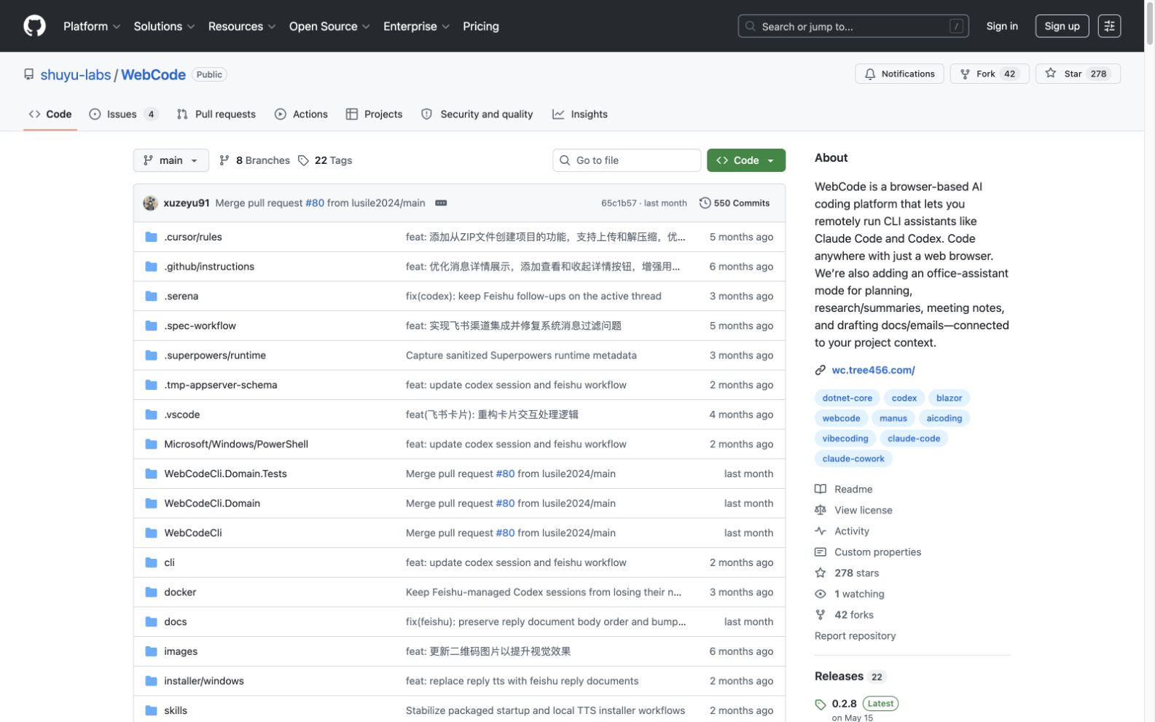Click the xuzeyu91 avatar thumbnail
Viewport: 1155px width, 722px height.
coord(150,203)
